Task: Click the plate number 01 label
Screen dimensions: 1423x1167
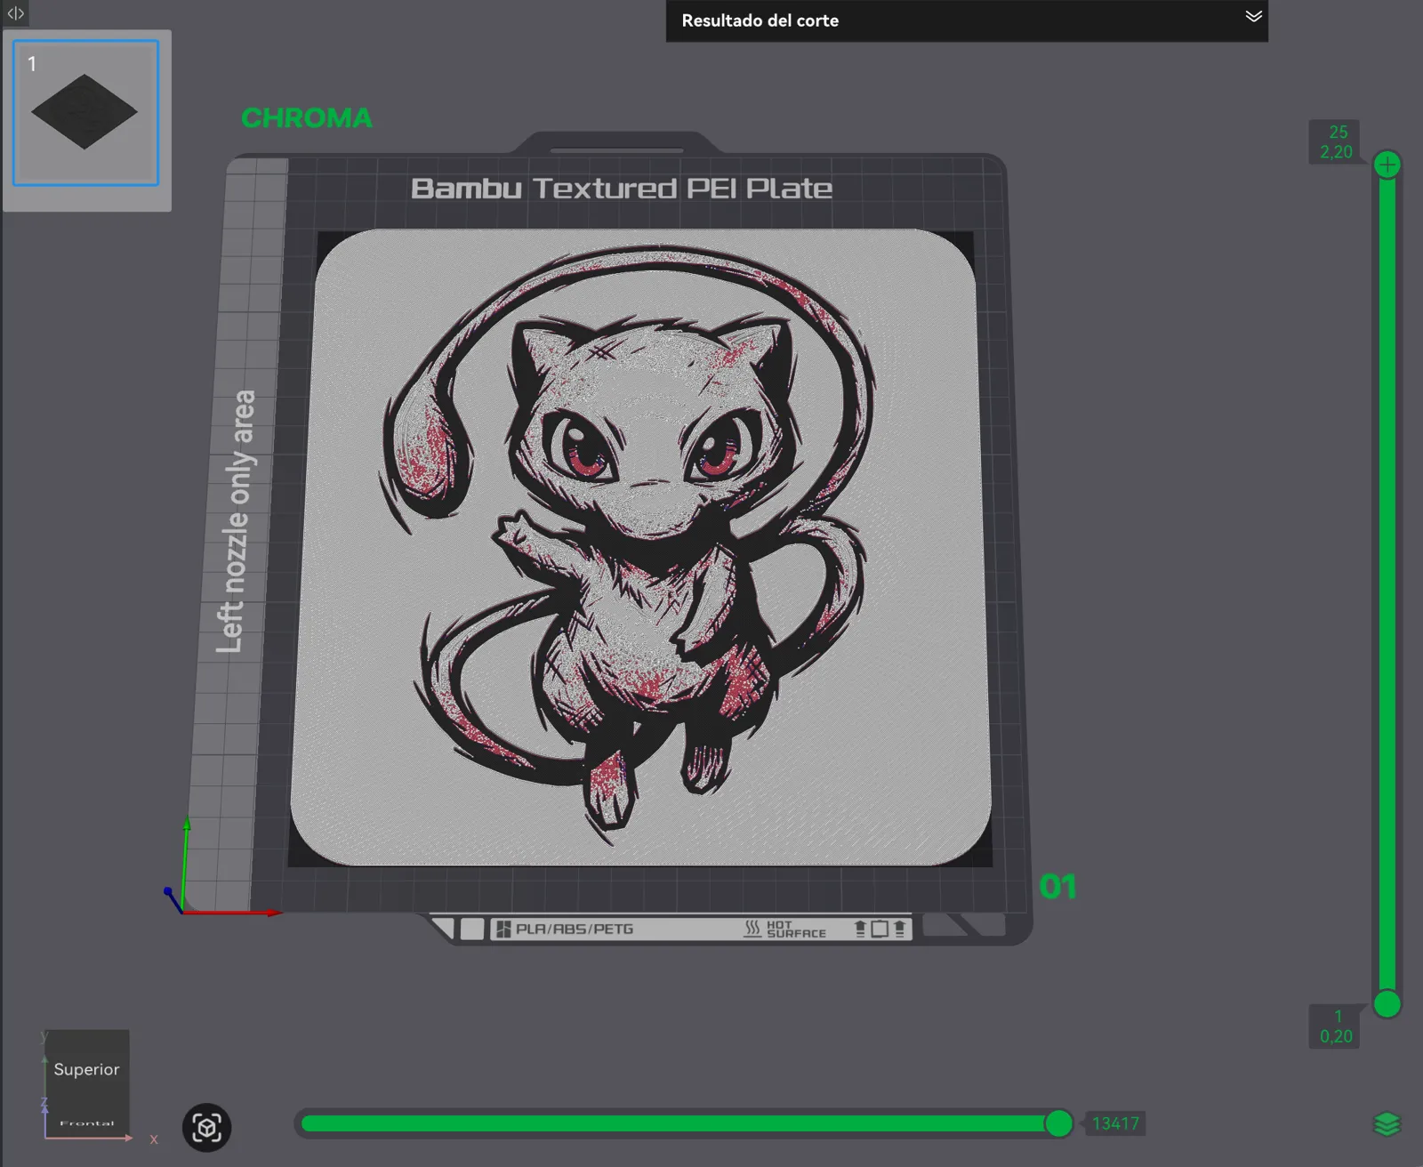Action: click(1057, 887)
